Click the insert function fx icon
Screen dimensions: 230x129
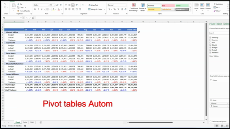pyautogui.click(x=33, y=18)
